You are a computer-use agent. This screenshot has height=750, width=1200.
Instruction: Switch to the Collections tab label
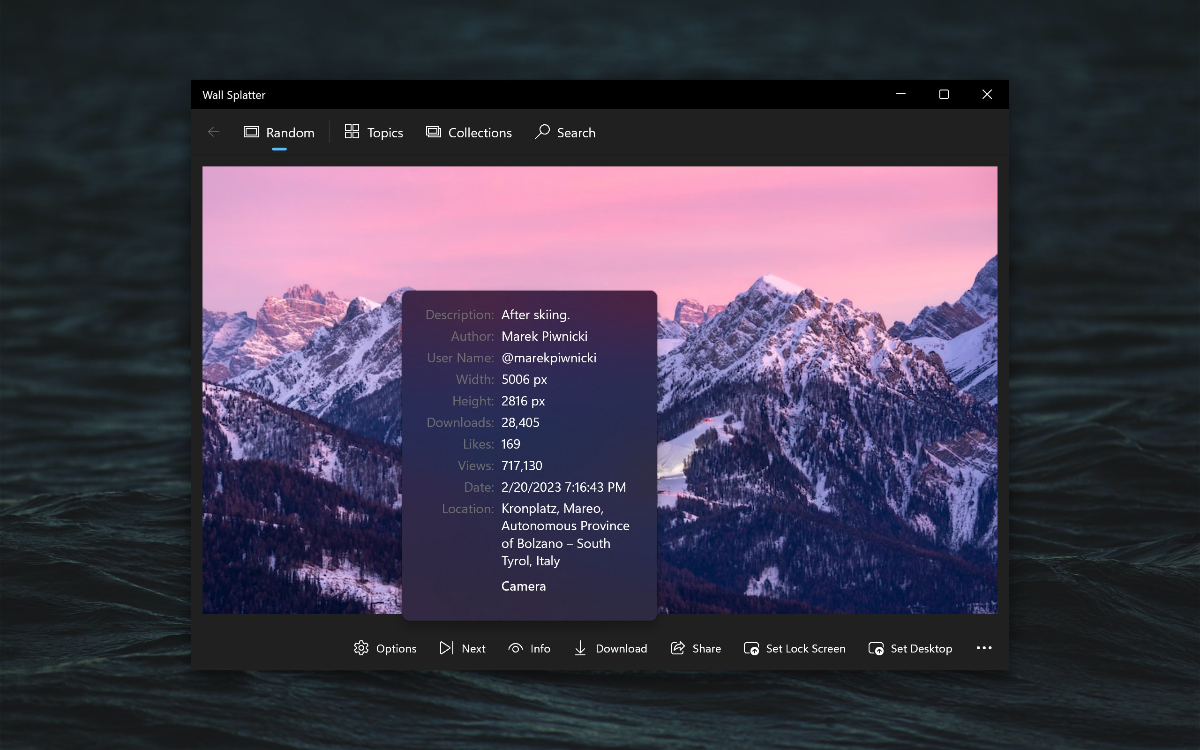pos(480,133)
